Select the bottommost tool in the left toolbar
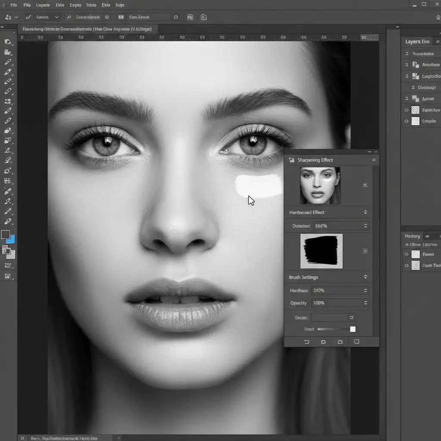441x441 pixels. pos(8,276)
